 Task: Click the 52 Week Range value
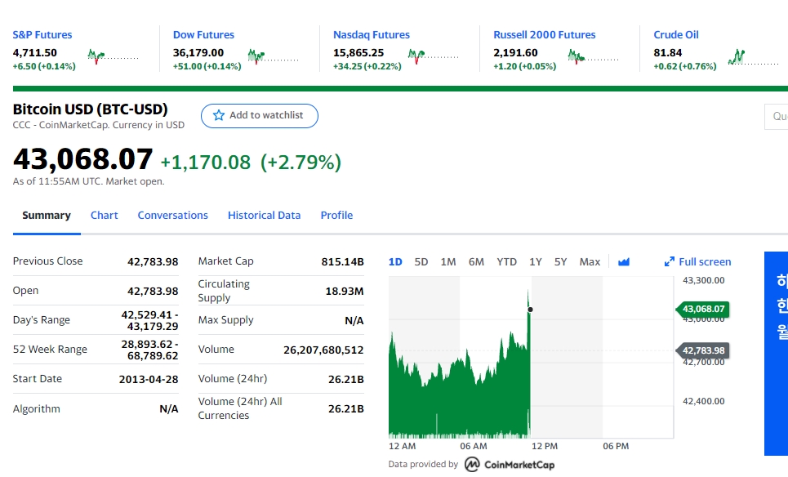[x=149, y=350]
